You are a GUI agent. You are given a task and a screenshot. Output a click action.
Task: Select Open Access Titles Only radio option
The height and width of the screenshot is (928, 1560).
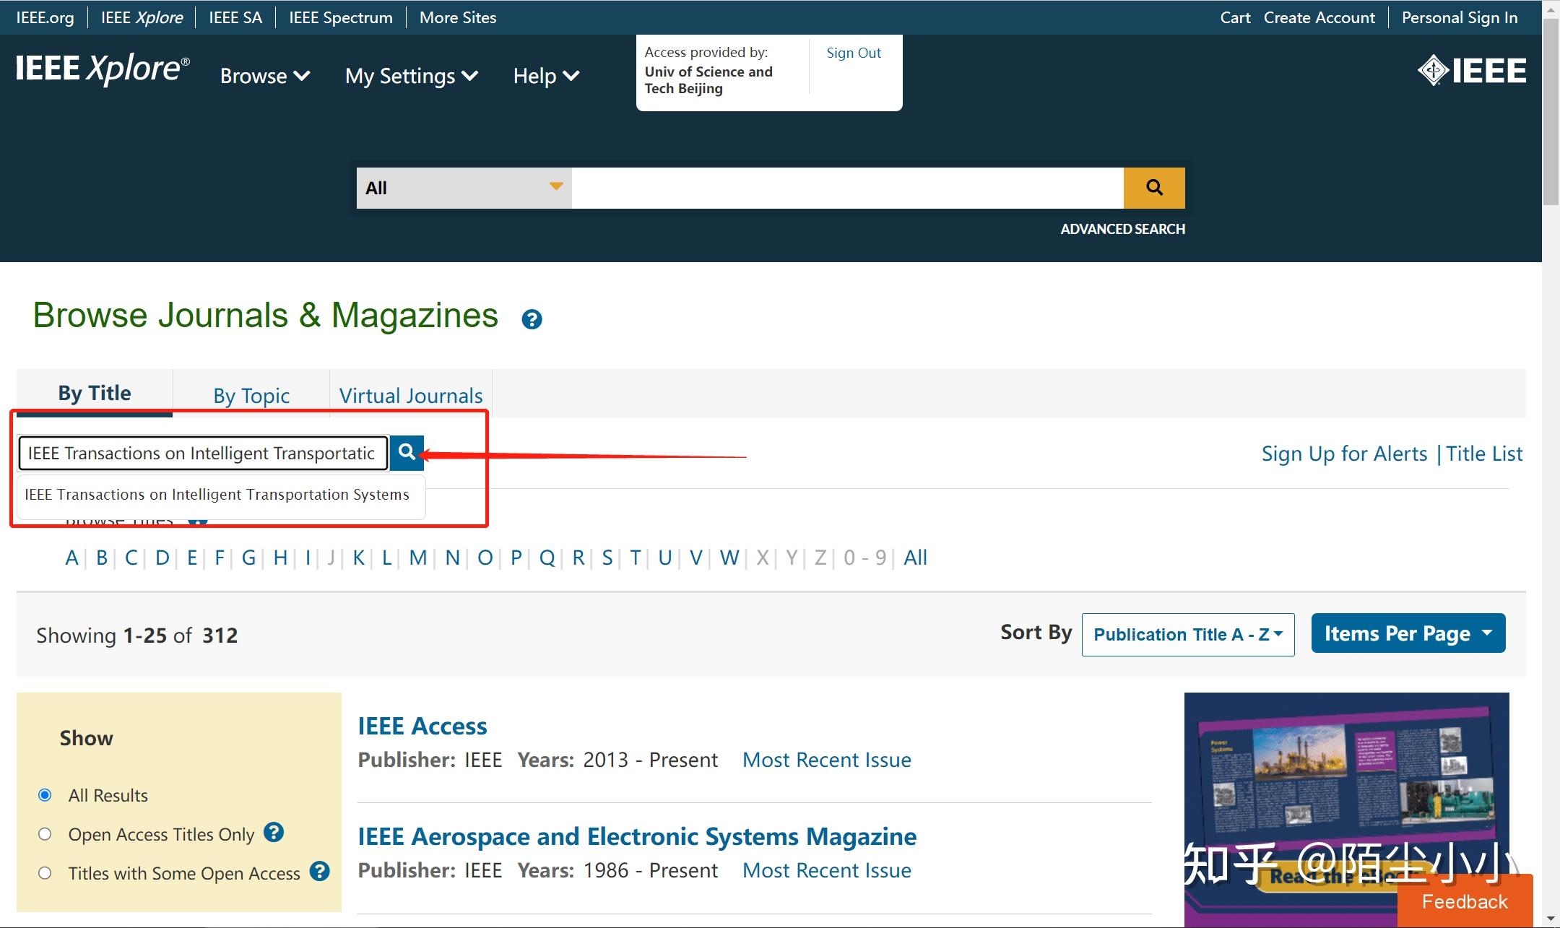tap(45, 834)
